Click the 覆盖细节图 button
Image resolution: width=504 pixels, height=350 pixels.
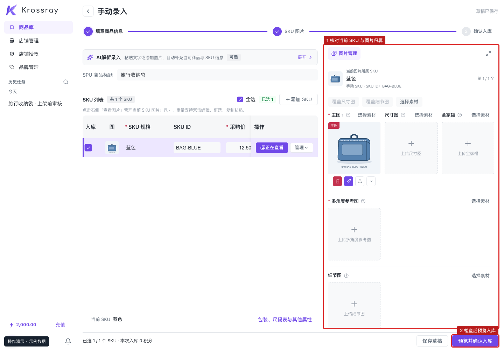(377, 102)
